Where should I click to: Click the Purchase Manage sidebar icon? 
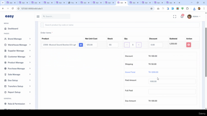tap(5, 69)
